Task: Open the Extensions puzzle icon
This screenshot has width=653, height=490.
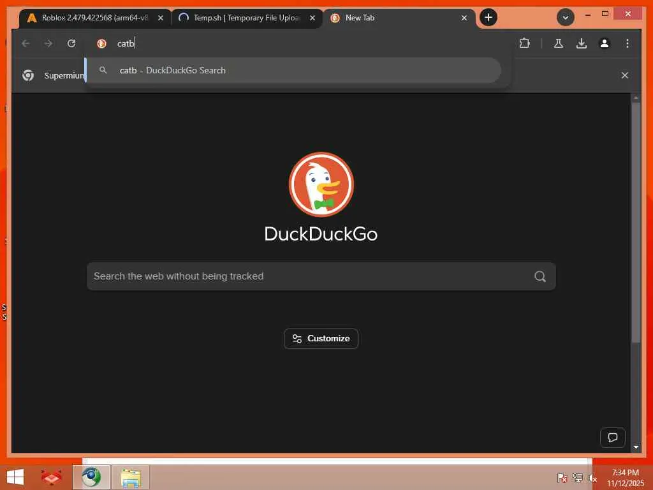Action: (524, 43)
